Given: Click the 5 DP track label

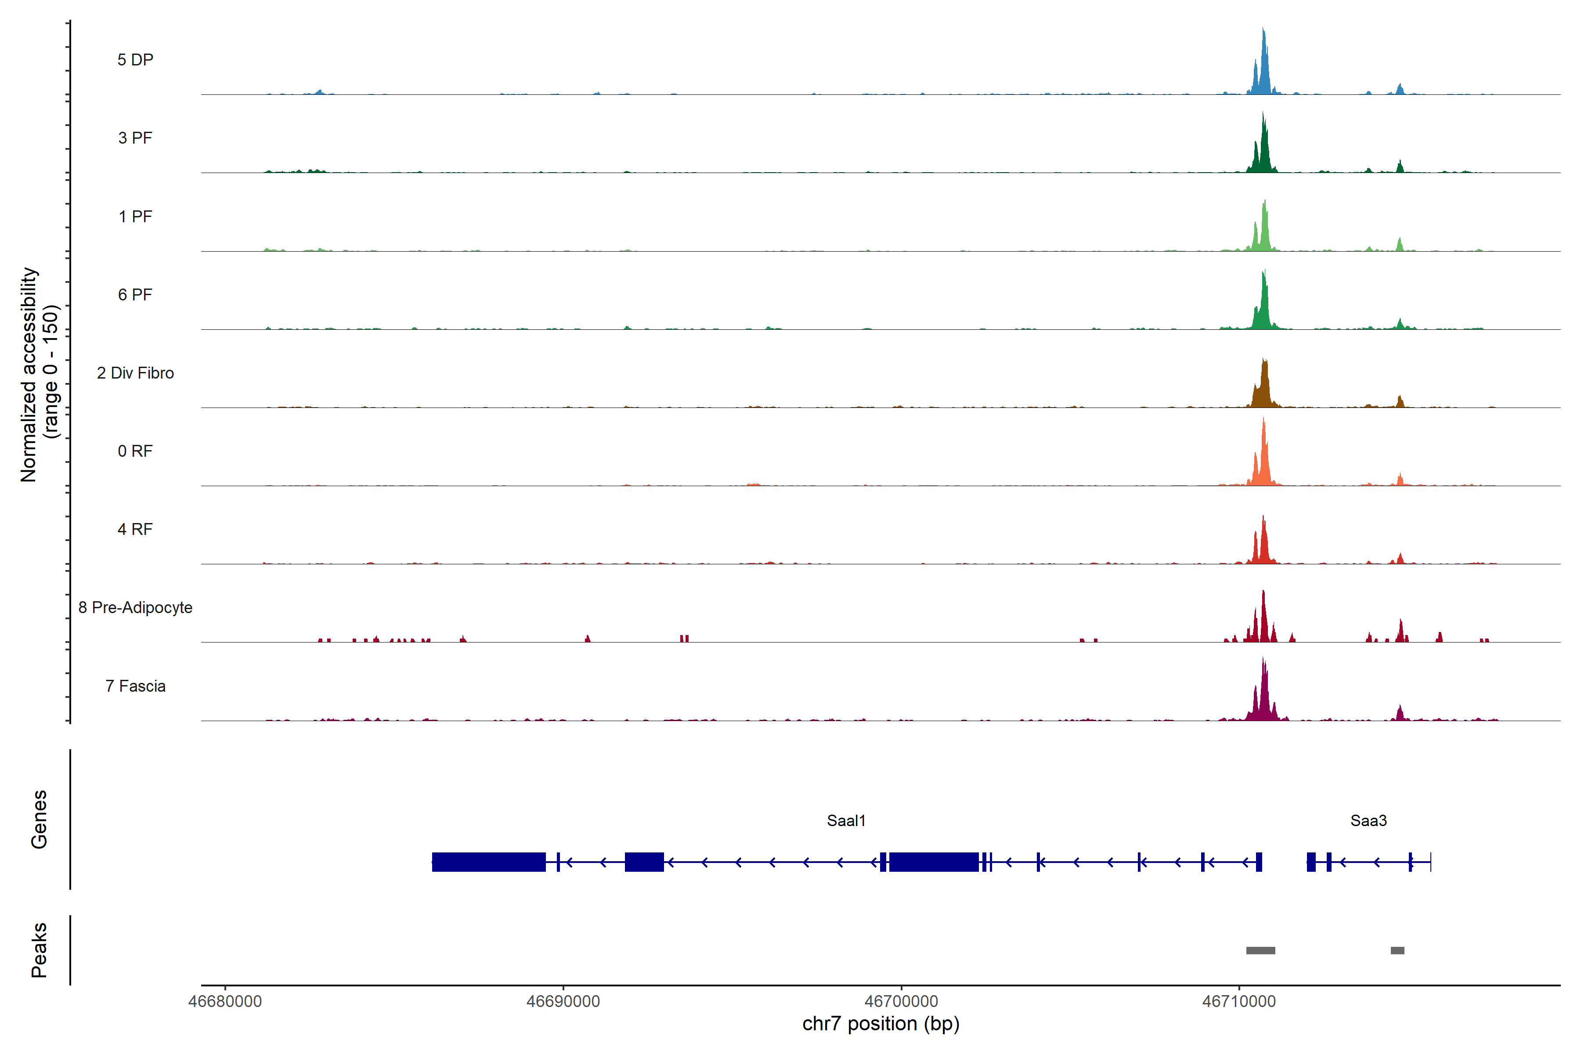Looking at the screenshot, I should pyautogui.click(x=135, y=60).
